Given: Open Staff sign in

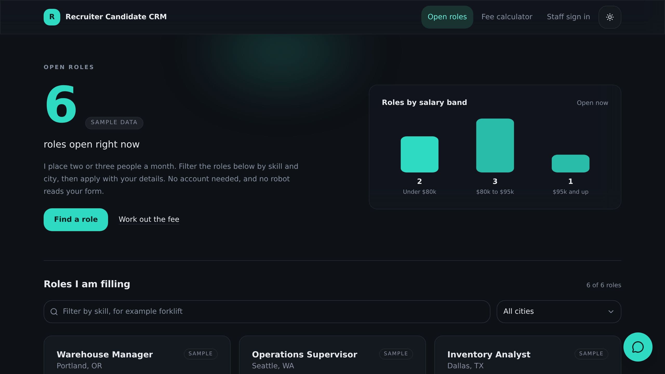Looking at the screenshot, I should coord(568,17).
